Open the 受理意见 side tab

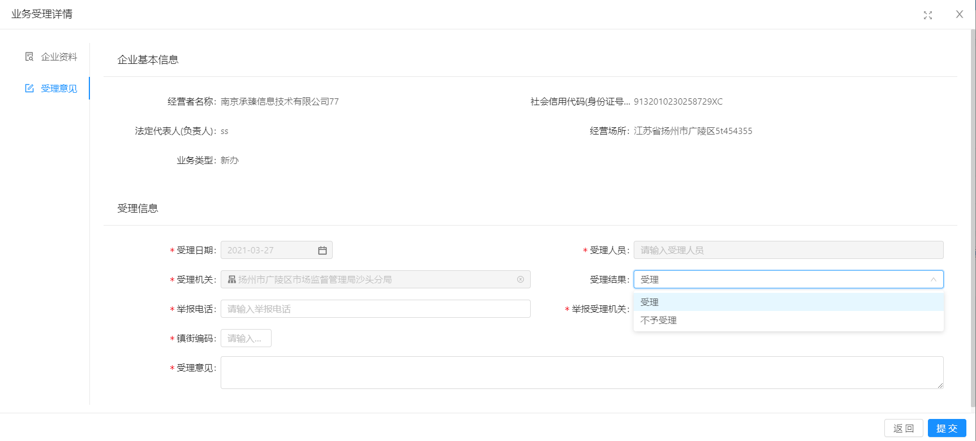pos(59,88)
